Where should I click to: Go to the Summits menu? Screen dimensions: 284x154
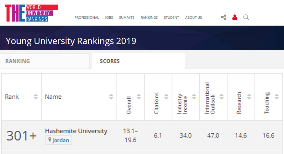(127, 17)
